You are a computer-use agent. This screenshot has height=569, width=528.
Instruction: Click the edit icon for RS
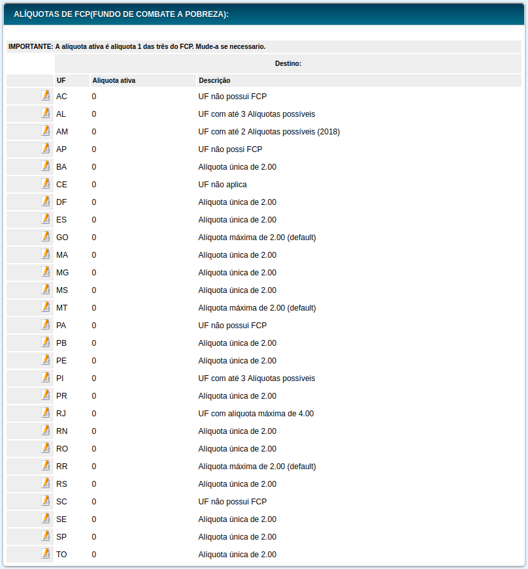tap(46, 483)
